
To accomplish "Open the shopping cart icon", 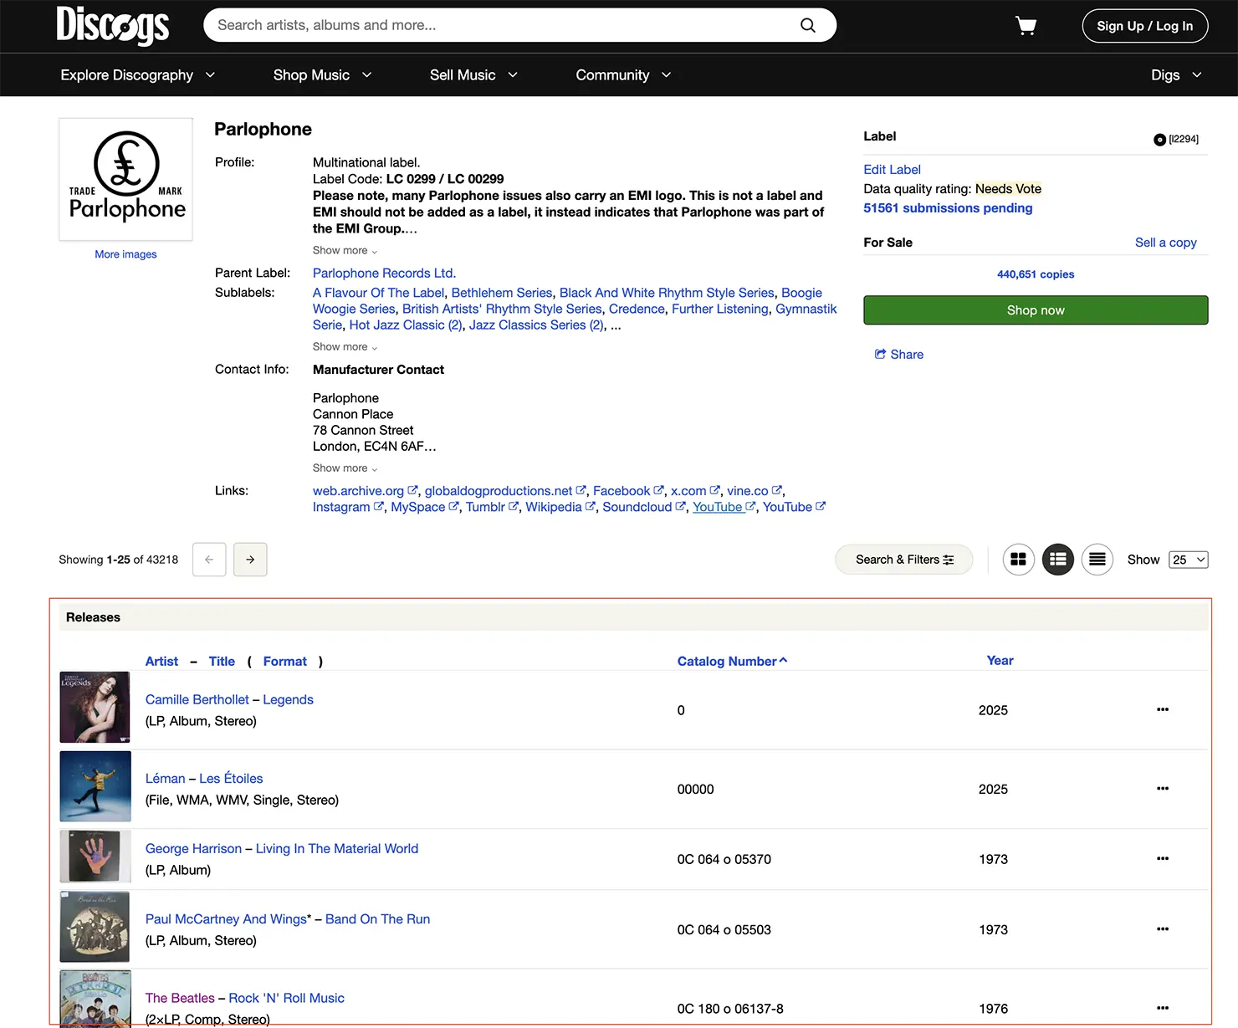I will 1026,26.
